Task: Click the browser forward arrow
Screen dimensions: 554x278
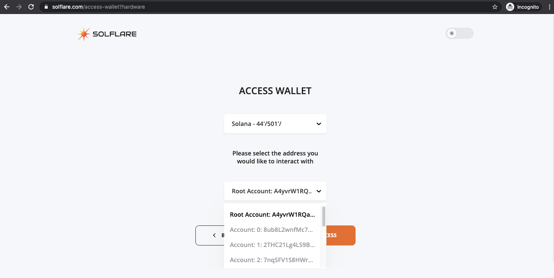Action: tap(19, 7)
